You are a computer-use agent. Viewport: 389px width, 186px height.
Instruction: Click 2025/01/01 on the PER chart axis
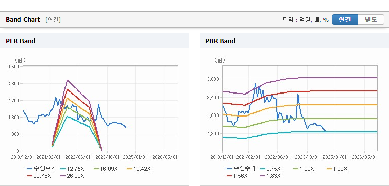[135, 157]
